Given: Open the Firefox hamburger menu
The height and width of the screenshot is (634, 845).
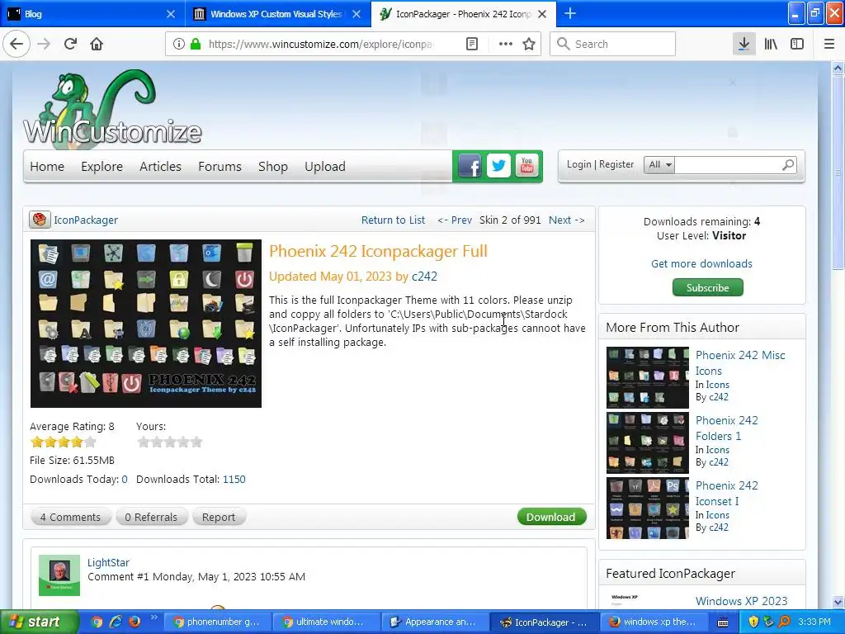Looking at the screenshot, I should click(829, 44).
